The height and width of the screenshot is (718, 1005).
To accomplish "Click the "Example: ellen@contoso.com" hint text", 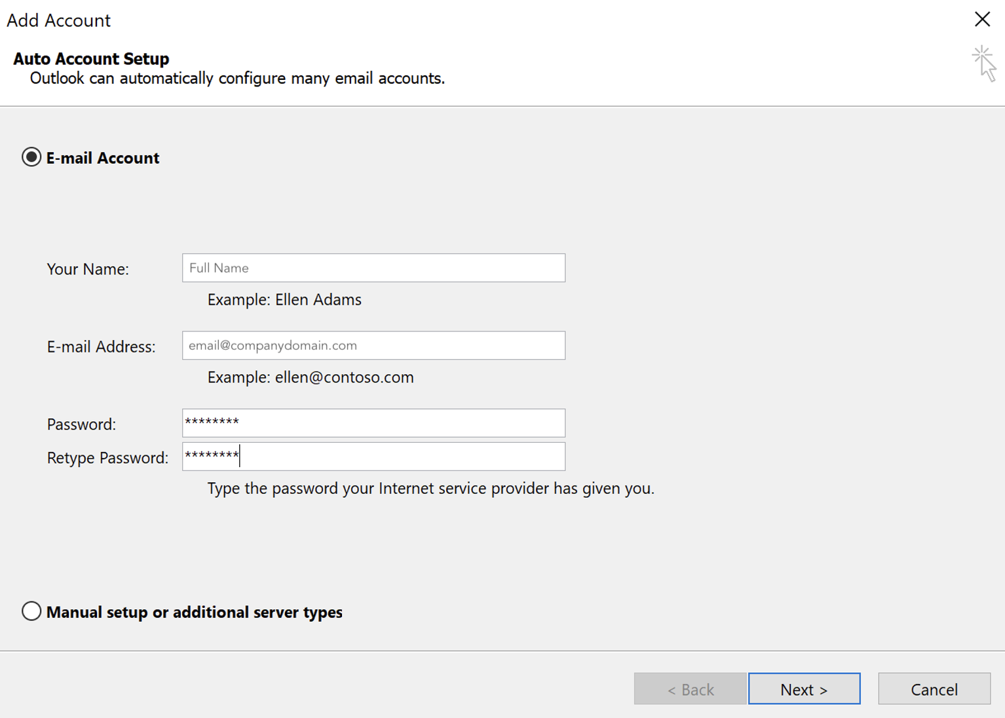I will (x=311, y=377).
